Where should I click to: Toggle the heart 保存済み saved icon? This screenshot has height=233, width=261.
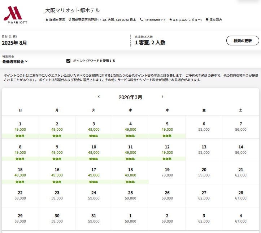207,19
